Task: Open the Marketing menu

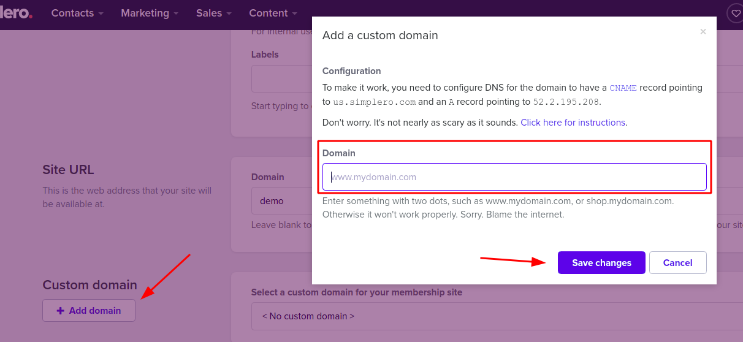Action: [150, 13]
